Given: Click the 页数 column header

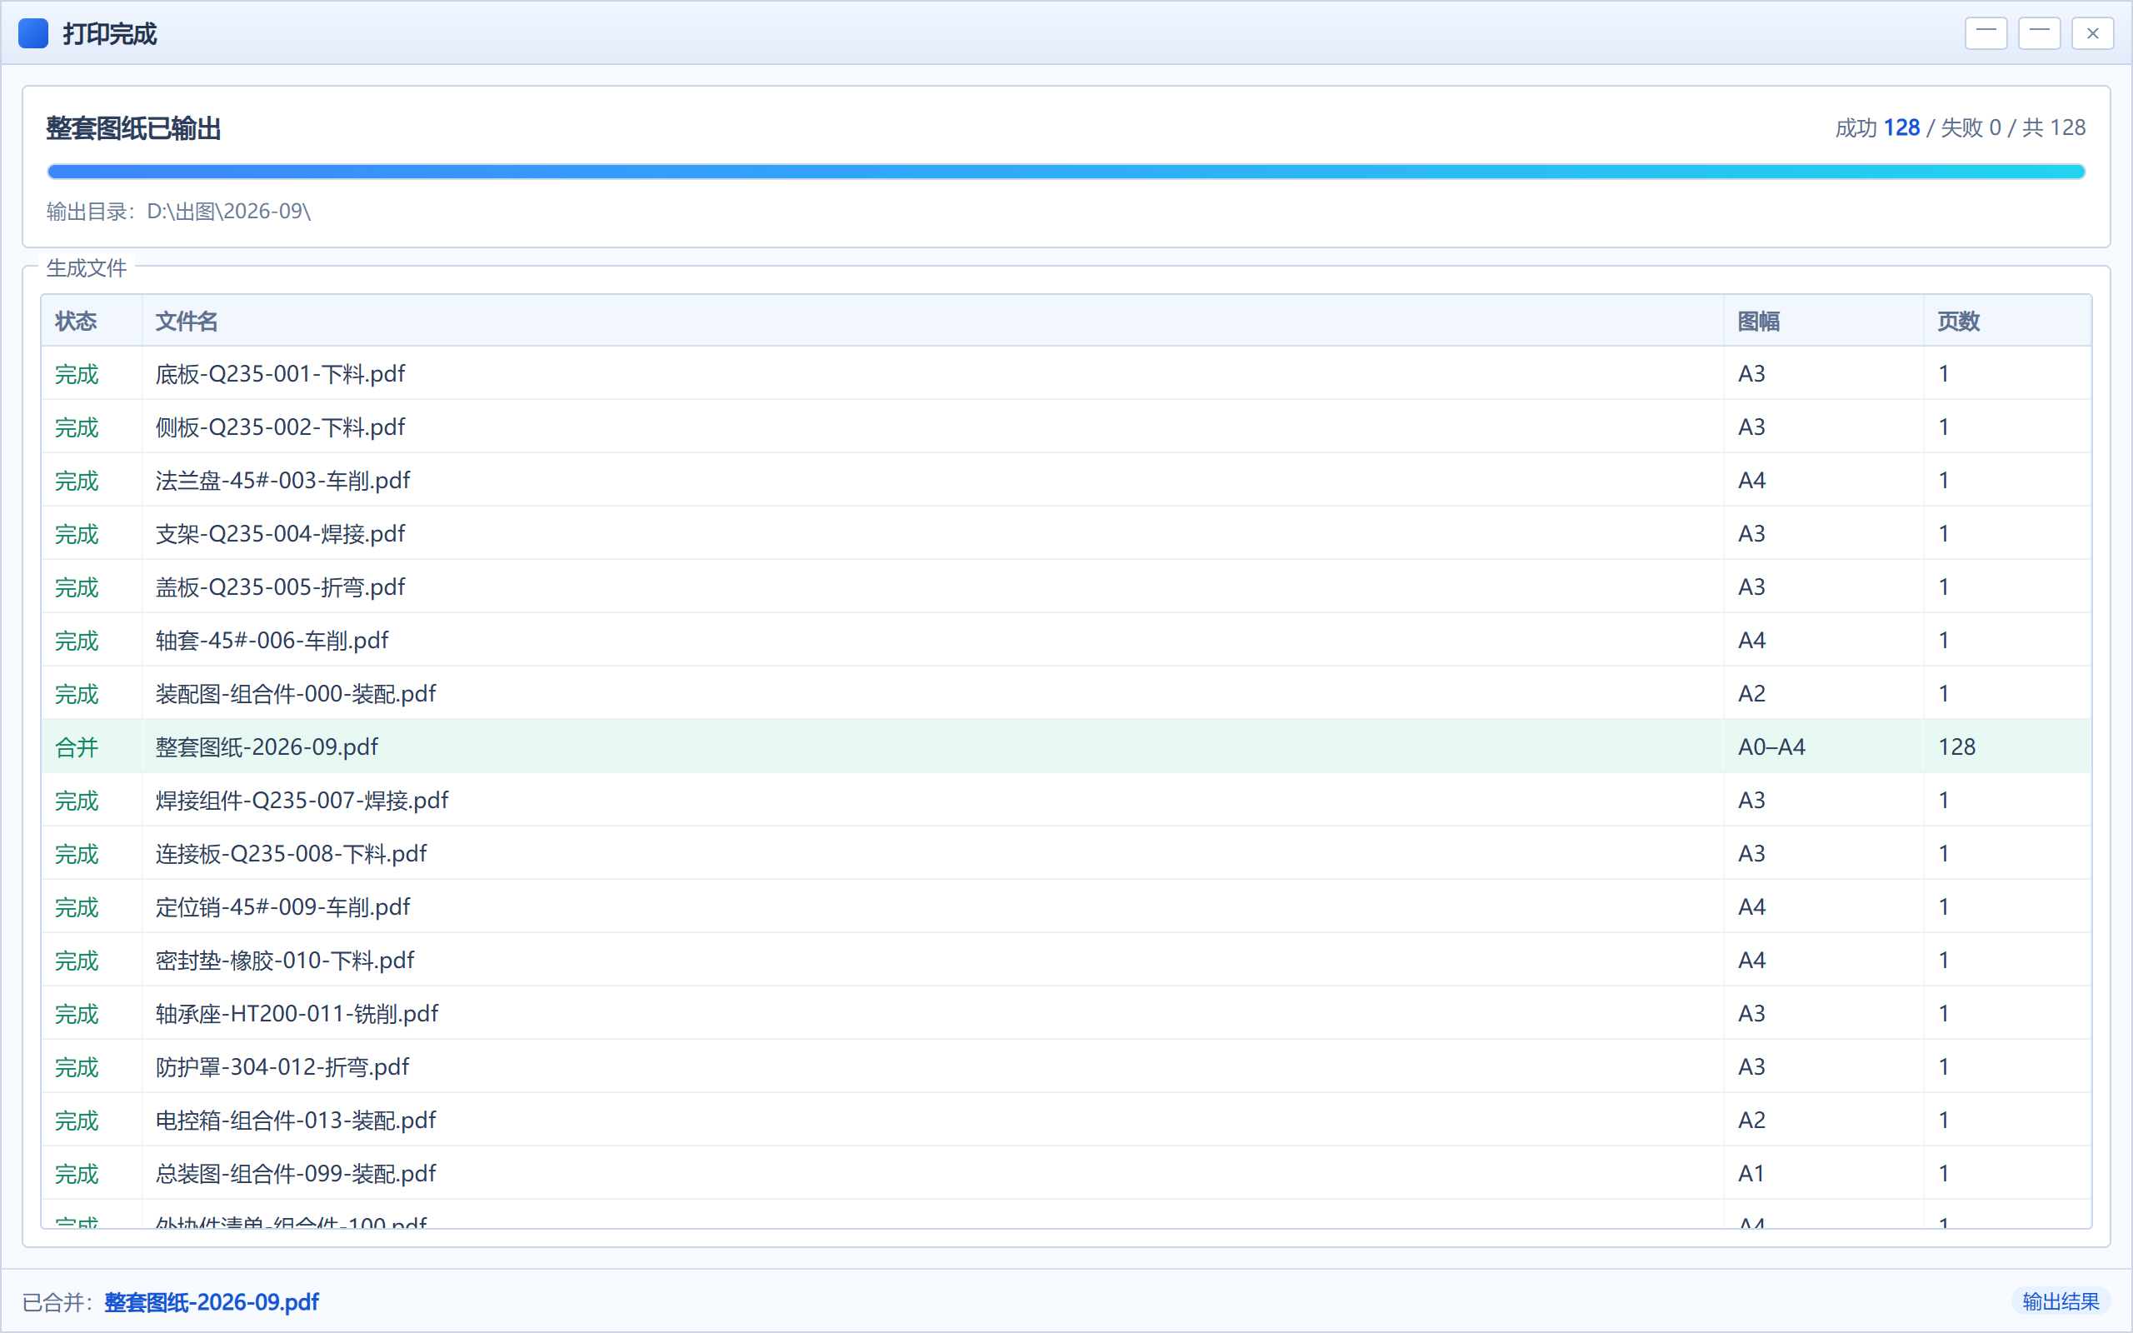Looking at the screenshot, I should (x=2007, y=321).
